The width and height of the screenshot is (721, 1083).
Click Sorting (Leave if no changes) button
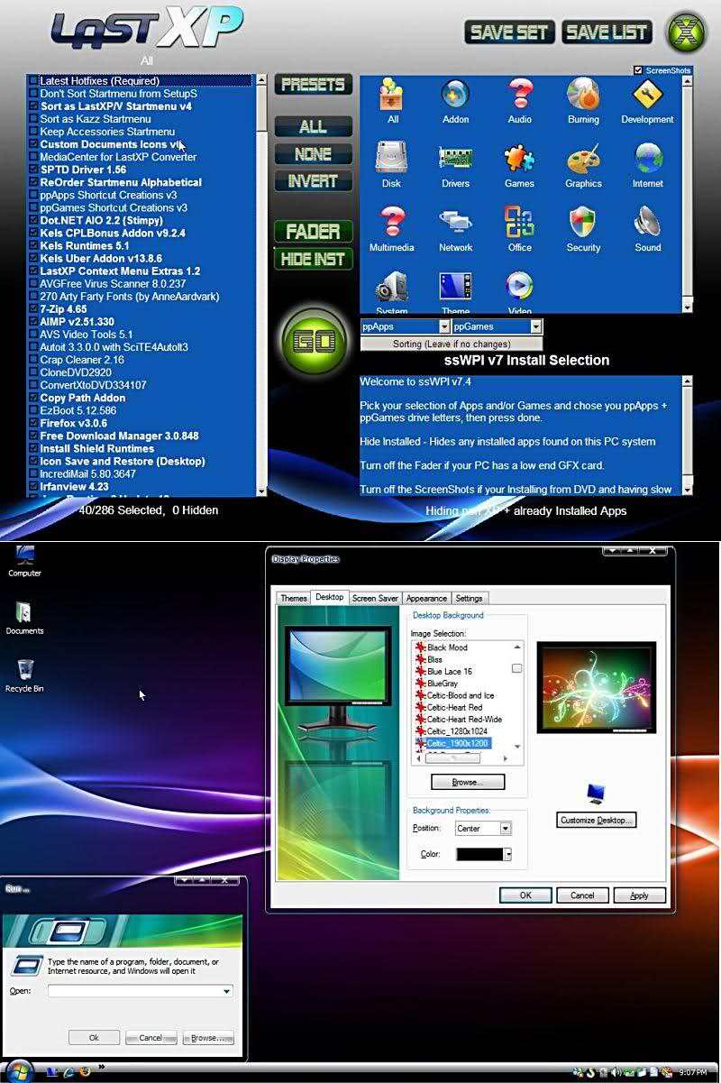(x=452, y=344)
